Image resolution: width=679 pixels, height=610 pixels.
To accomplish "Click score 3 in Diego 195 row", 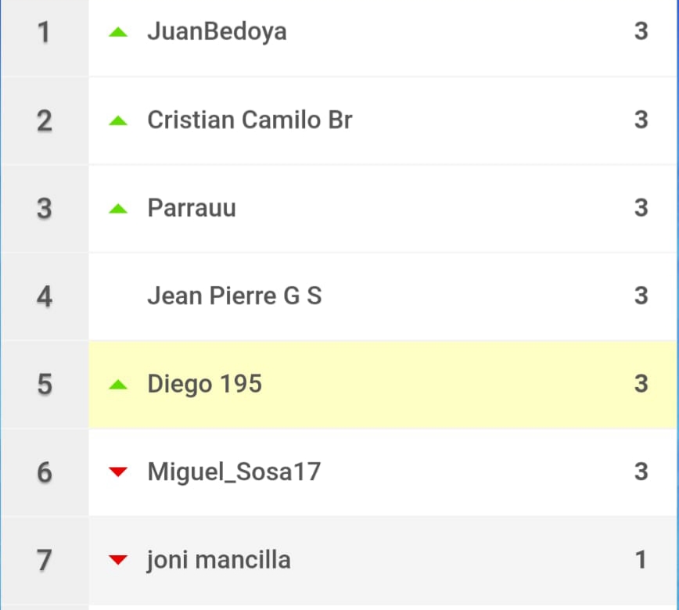I will 641,384.
